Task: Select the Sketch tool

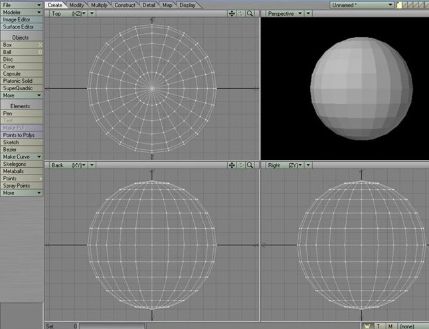Action: (22, 142)
